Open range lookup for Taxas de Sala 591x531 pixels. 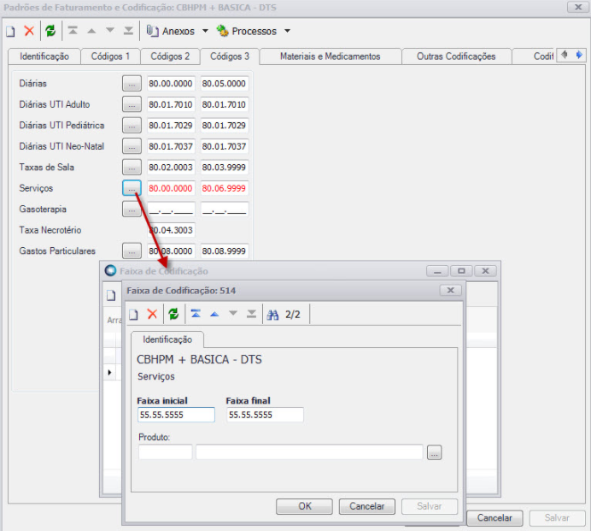click(x=132, y=168)
